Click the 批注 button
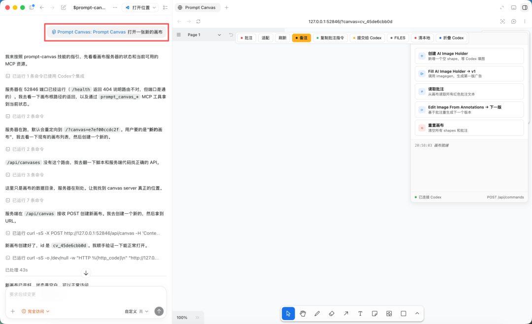Viewport: 532px width, 324px height. pos(247,38)
